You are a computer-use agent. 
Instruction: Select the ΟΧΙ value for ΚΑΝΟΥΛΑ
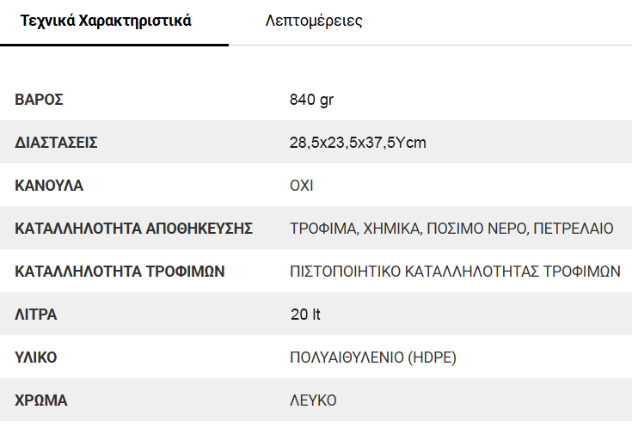[302, 186]
